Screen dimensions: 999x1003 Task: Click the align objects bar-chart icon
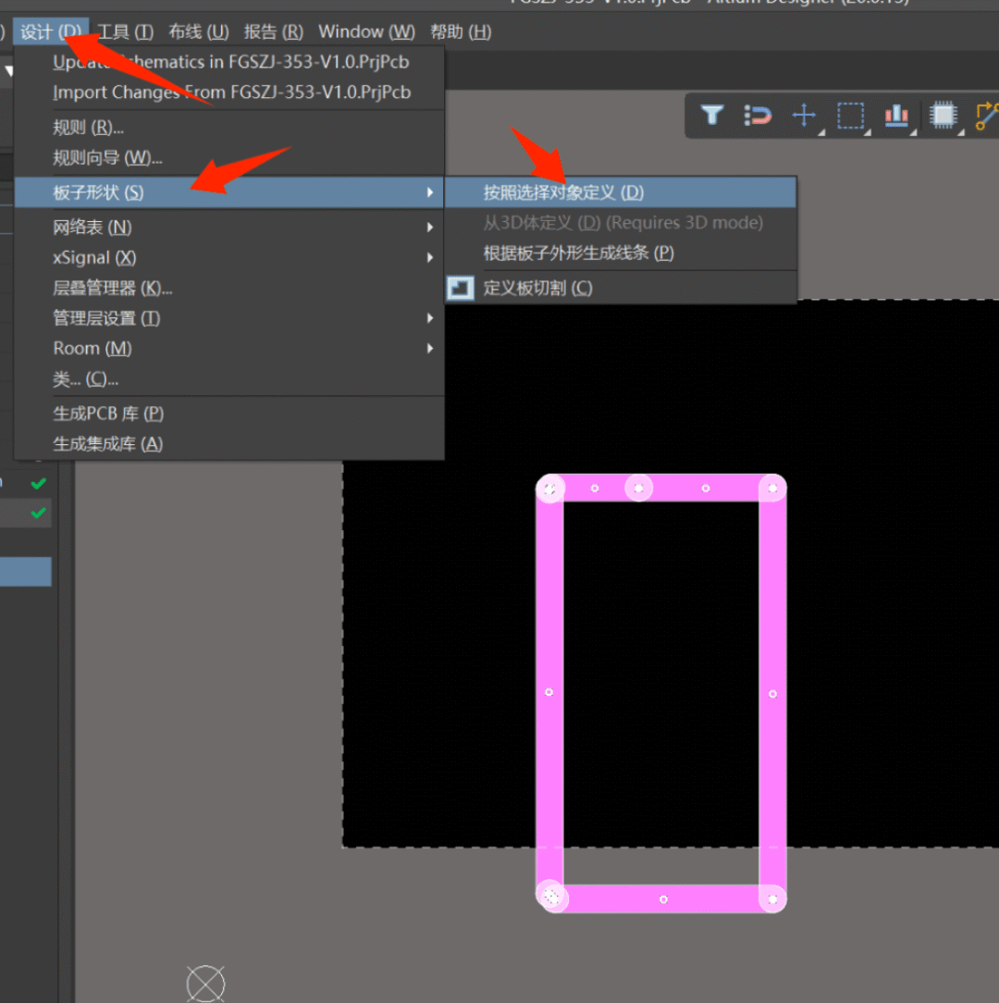pos(896,116)
